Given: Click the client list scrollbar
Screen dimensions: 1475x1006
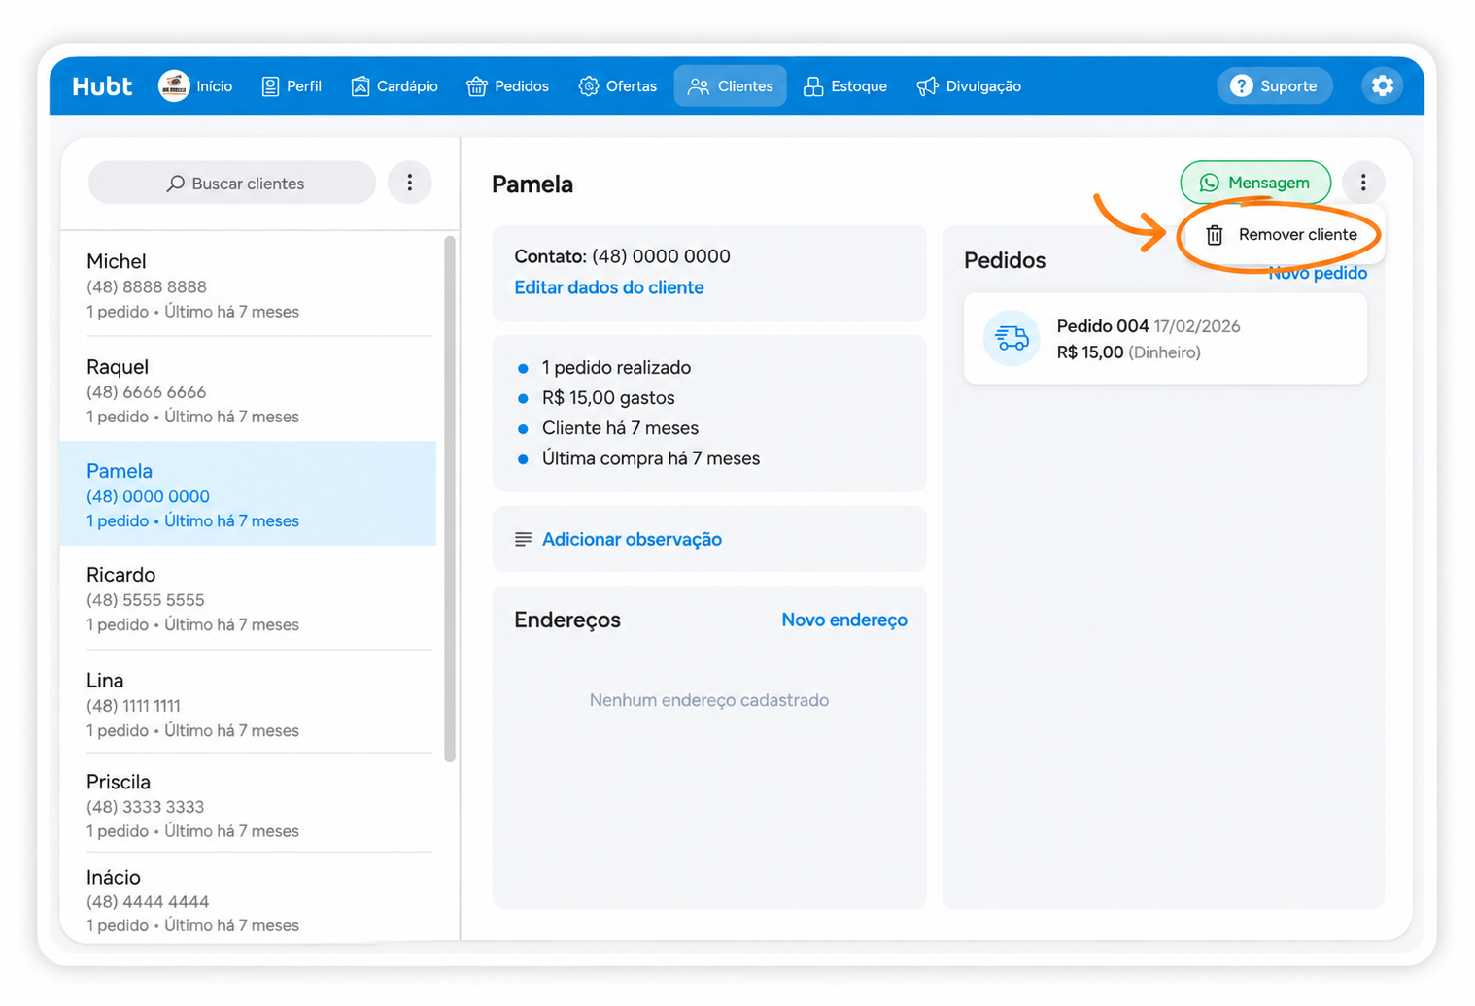Looking at the screenshot, I should pyautogui.click(x=450, y=499).
